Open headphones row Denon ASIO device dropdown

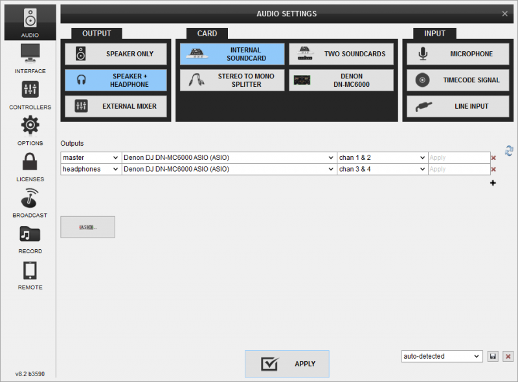229,169
